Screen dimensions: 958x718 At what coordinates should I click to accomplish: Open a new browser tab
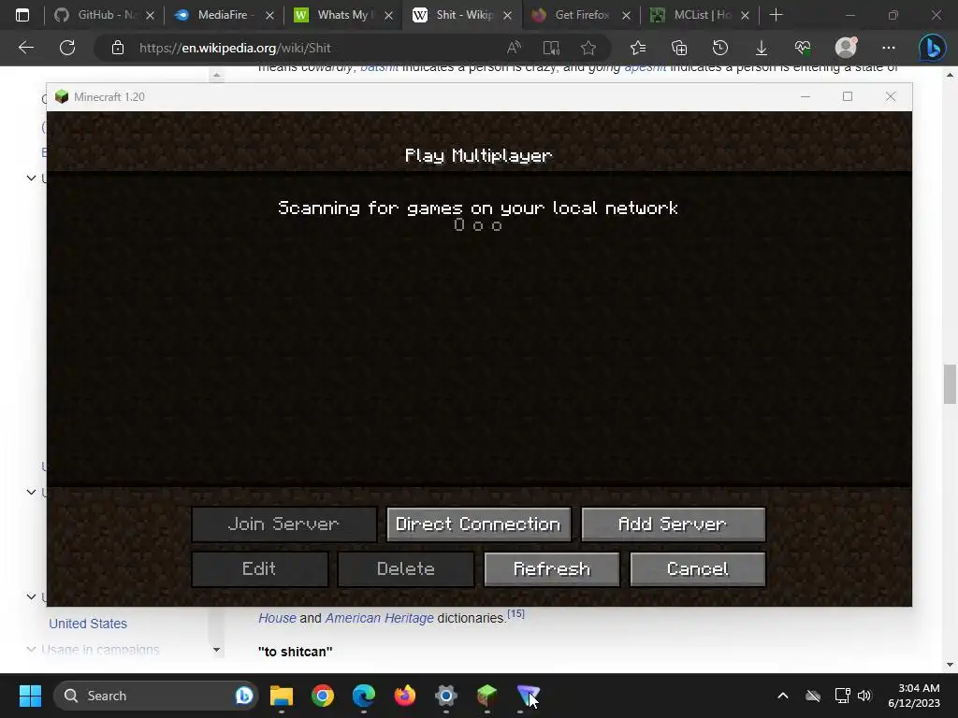776,15
